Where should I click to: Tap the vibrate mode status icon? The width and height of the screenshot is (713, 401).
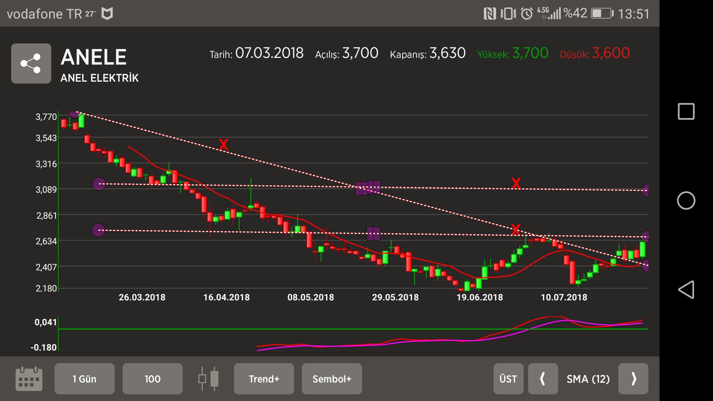508,14
